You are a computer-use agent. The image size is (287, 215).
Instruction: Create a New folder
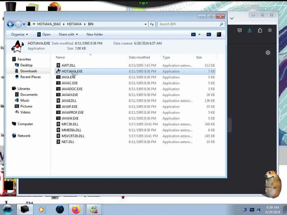coord(95,34)
